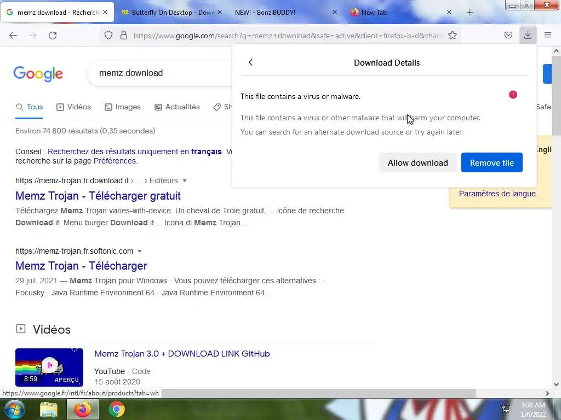Click the Google logo
561x420 pixels.
pyautogui.click(x=38, y=74)
